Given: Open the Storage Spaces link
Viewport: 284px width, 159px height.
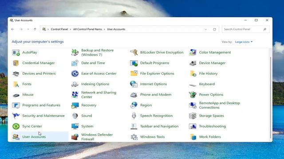Looking at the screenshot, I should (x=211, y=116).
